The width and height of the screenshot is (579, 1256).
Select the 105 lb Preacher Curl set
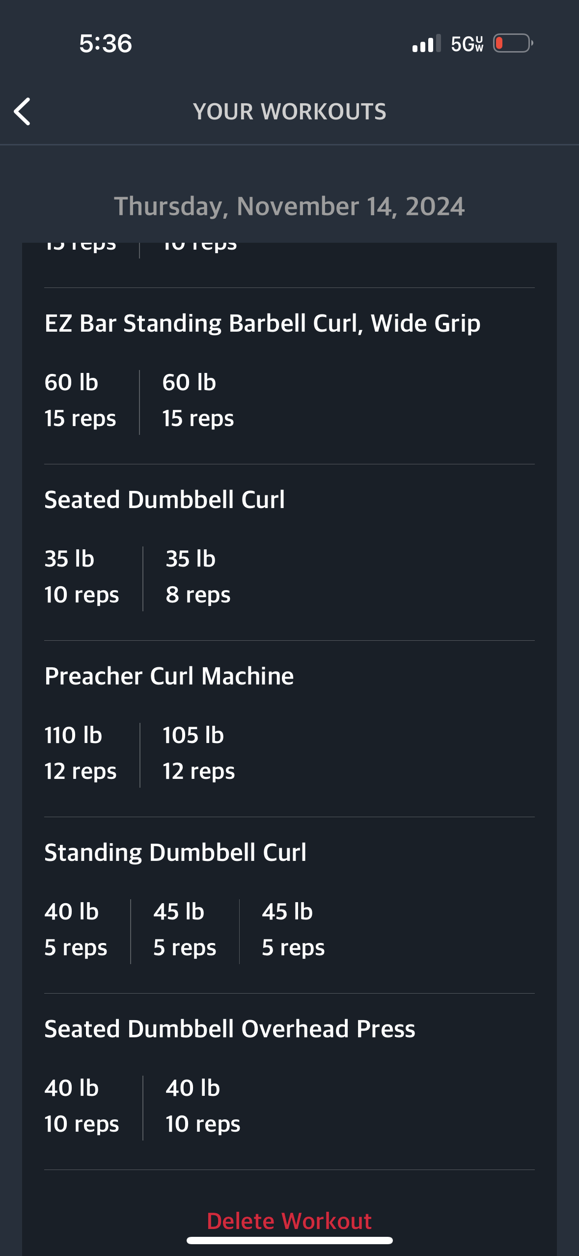pyautogui.click(x=198, y=753)
